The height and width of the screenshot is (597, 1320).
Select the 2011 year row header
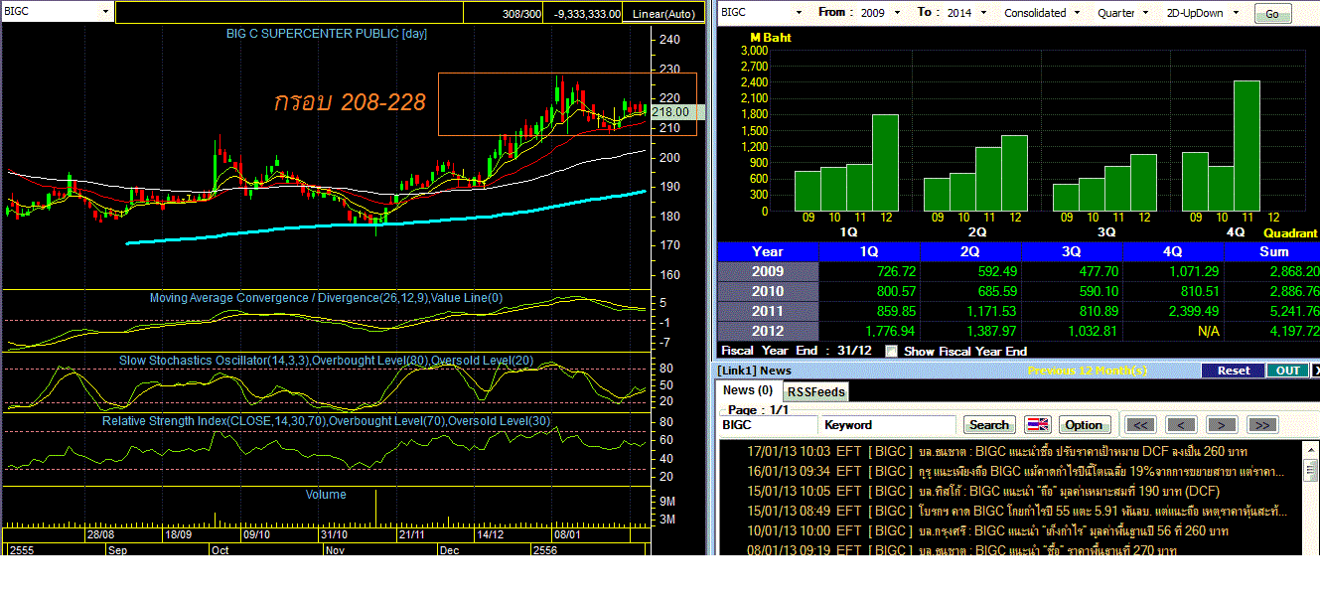click(x=768, y=311)
